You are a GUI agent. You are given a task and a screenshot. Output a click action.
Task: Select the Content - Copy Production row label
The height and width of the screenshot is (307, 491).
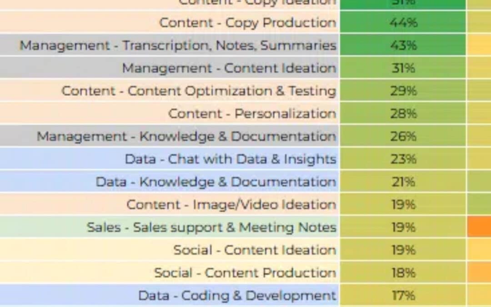click(248, 23)
